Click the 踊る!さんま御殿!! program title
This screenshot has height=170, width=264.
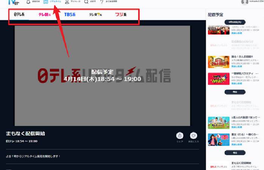242,57
